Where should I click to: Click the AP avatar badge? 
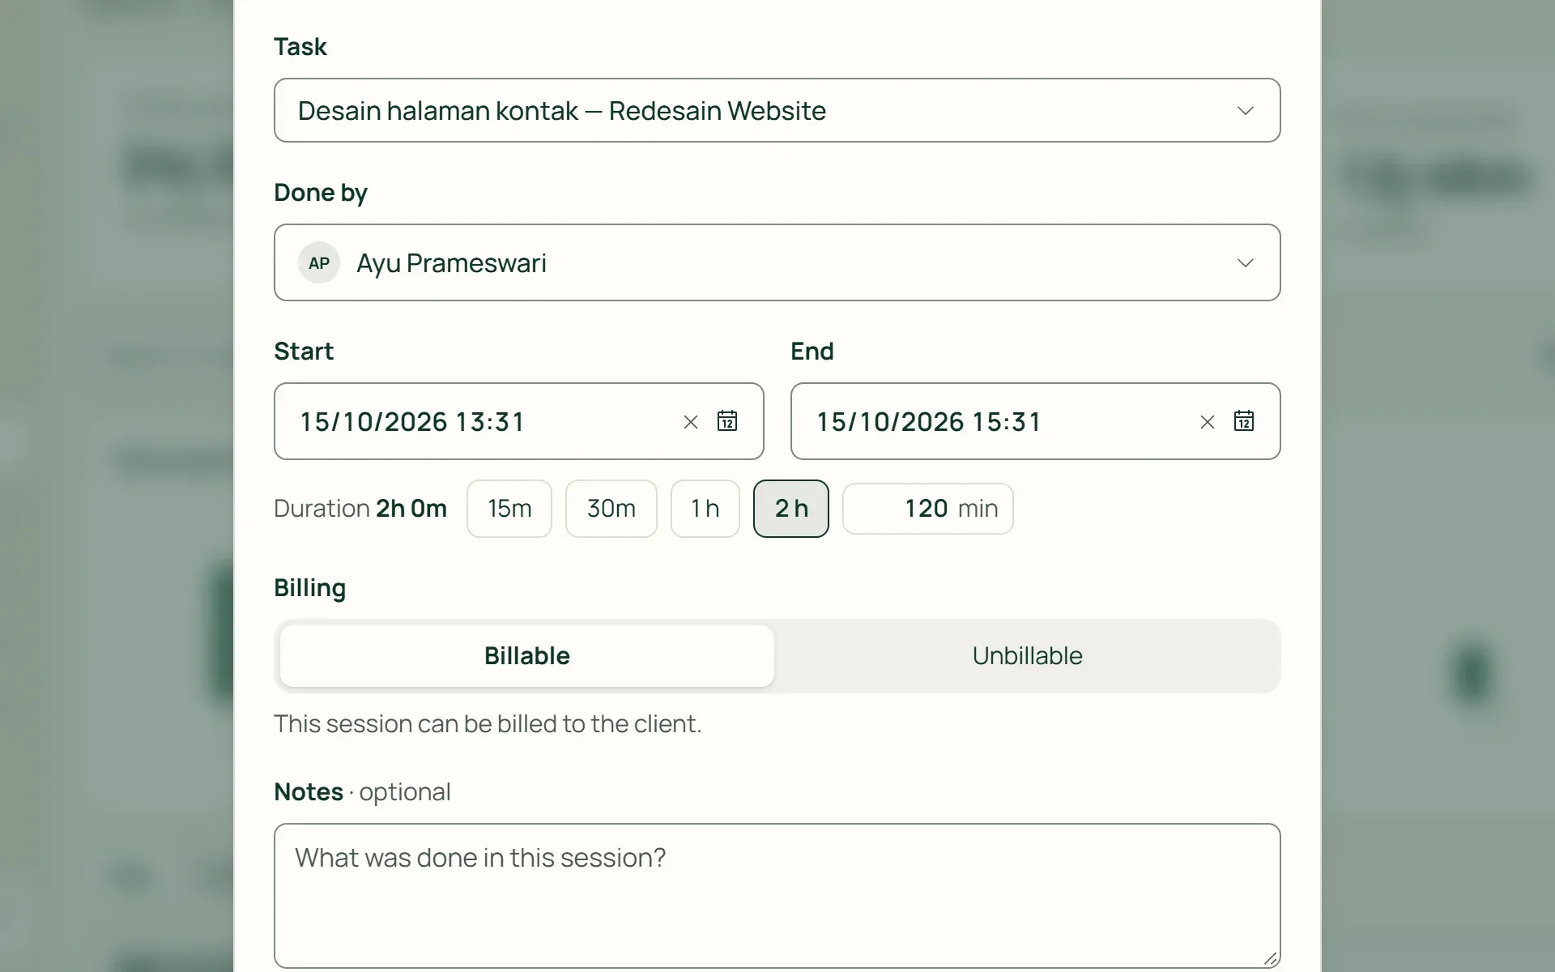coord(319,263)
